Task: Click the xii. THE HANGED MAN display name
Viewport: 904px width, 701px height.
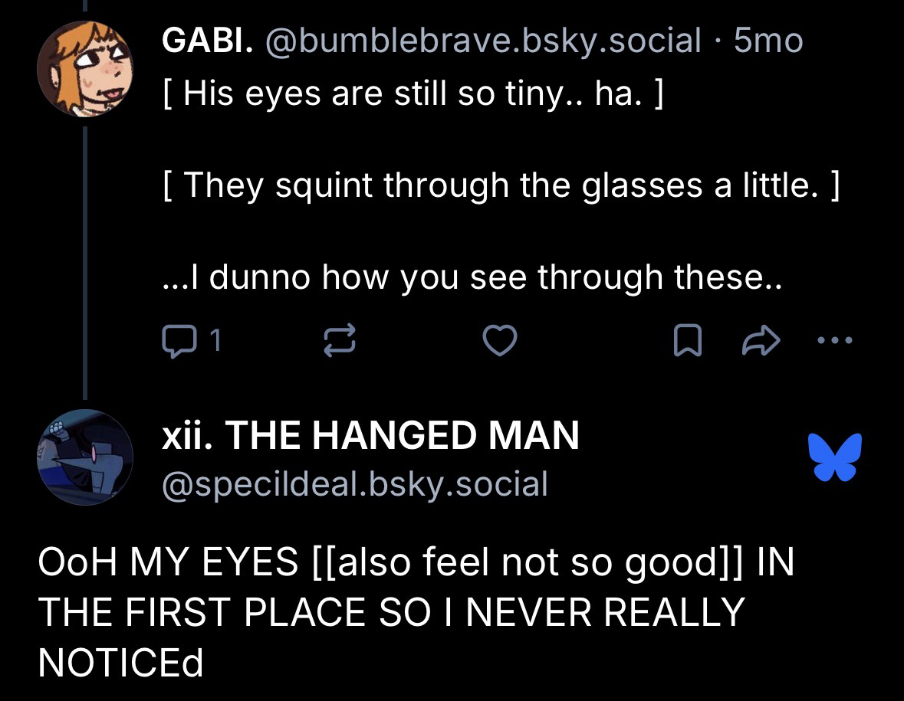Action: click(371, 436)
